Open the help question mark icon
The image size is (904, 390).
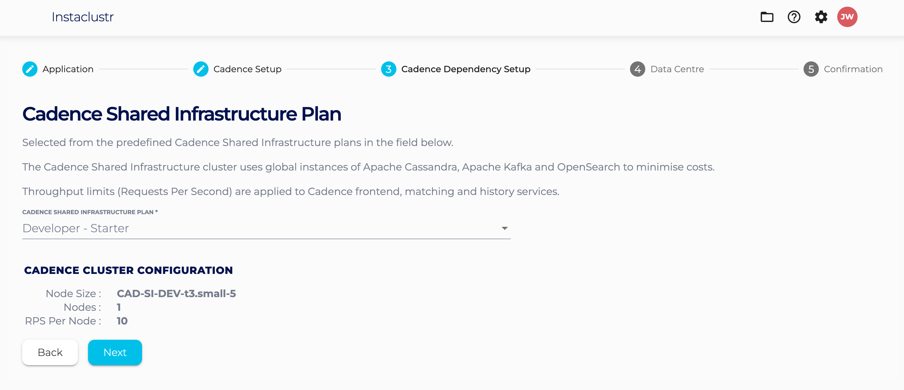tap(794, 17)
